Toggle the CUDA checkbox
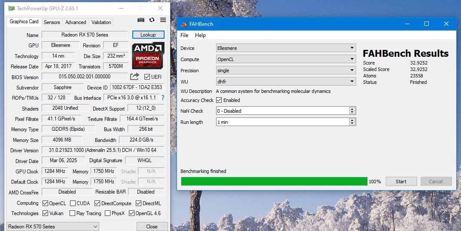Image resolution: width=461 pixels, height=231 pixels. coord(73,203)
